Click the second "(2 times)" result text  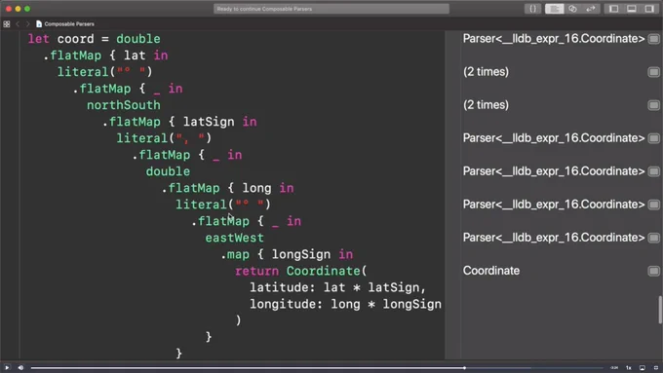[486, 105]
